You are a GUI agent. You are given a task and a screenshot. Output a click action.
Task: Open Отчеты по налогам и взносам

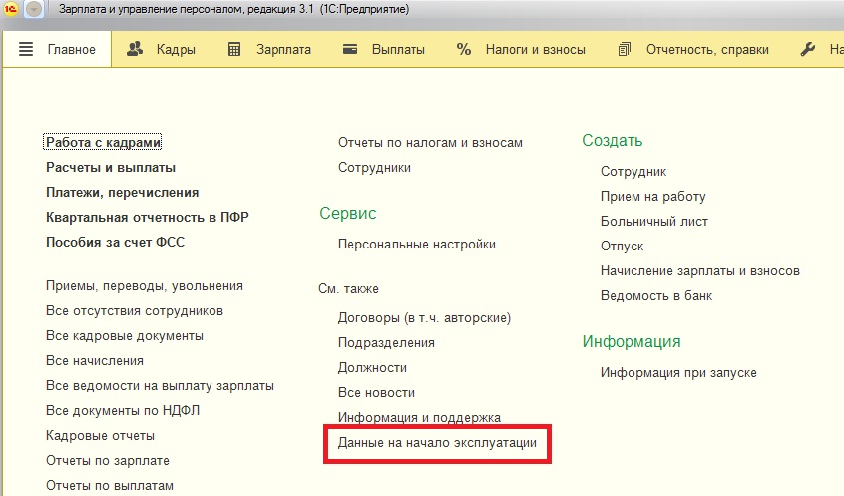click(430, 143)
